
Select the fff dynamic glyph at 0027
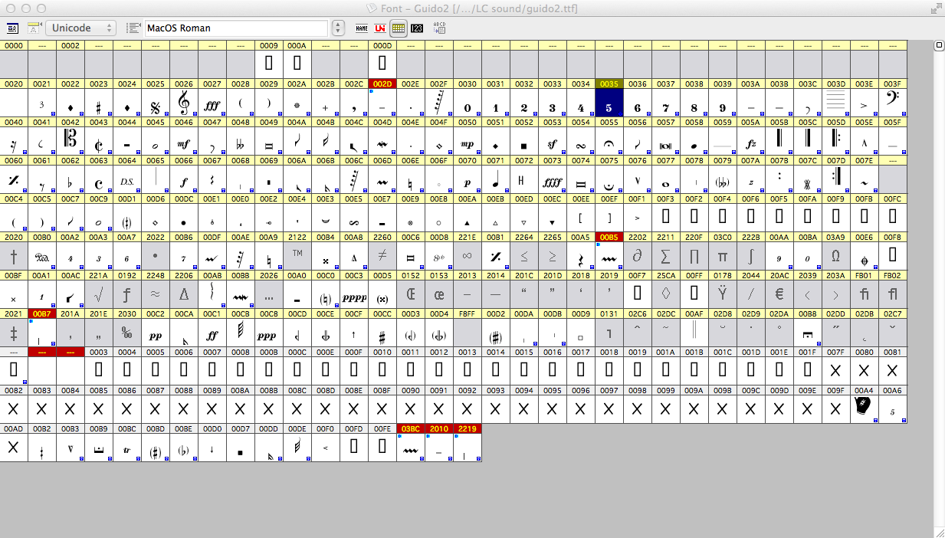point(212,103)
